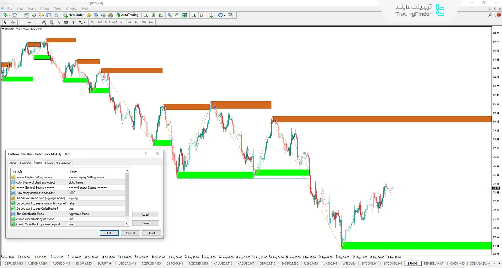Zoom in on the chart
The width and height of the screenshot is (502, 268).
click(170, 15)
